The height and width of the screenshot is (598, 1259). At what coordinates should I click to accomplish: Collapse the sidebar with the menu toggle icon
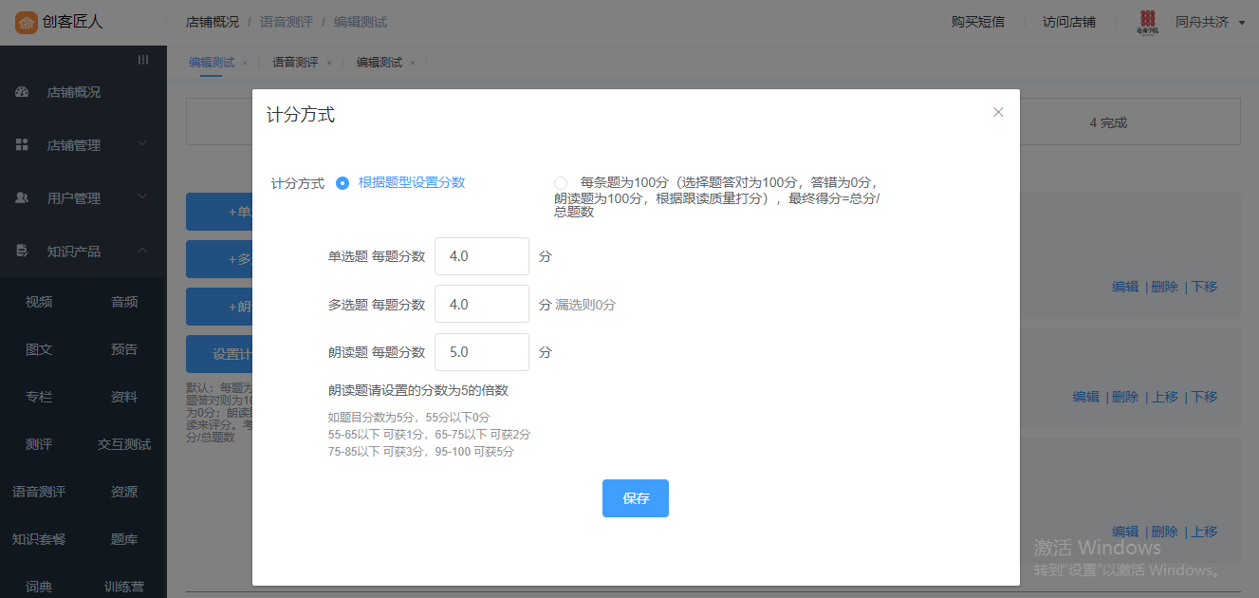(143, 60)
